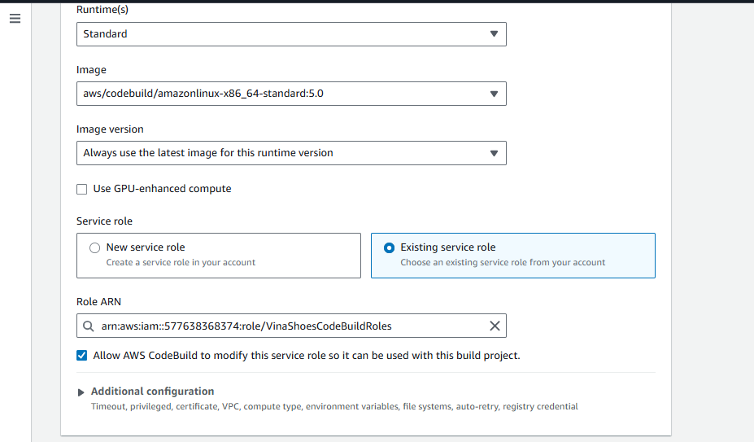Select the Existing service role radio button
The width and height of the screenshot is (754, 442).
[390, 247]
